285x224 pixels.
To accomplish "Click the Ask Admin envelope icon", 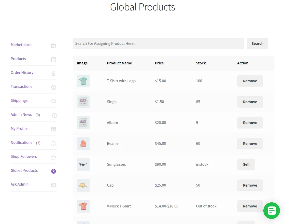I will 53,185.
